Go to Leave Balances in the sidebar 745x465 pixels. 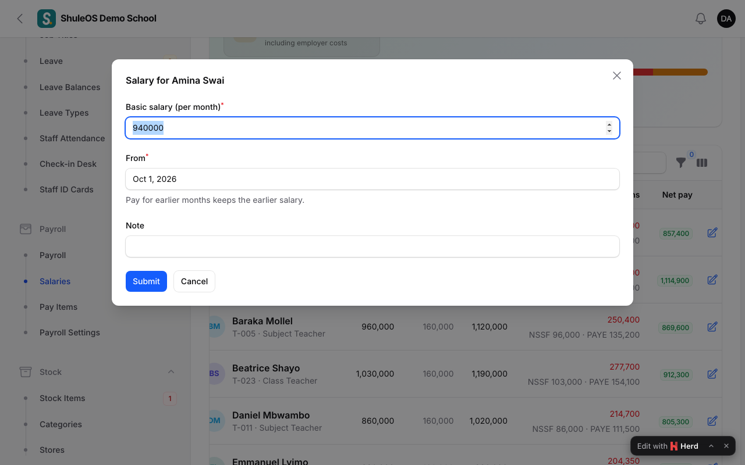point(70,87)
